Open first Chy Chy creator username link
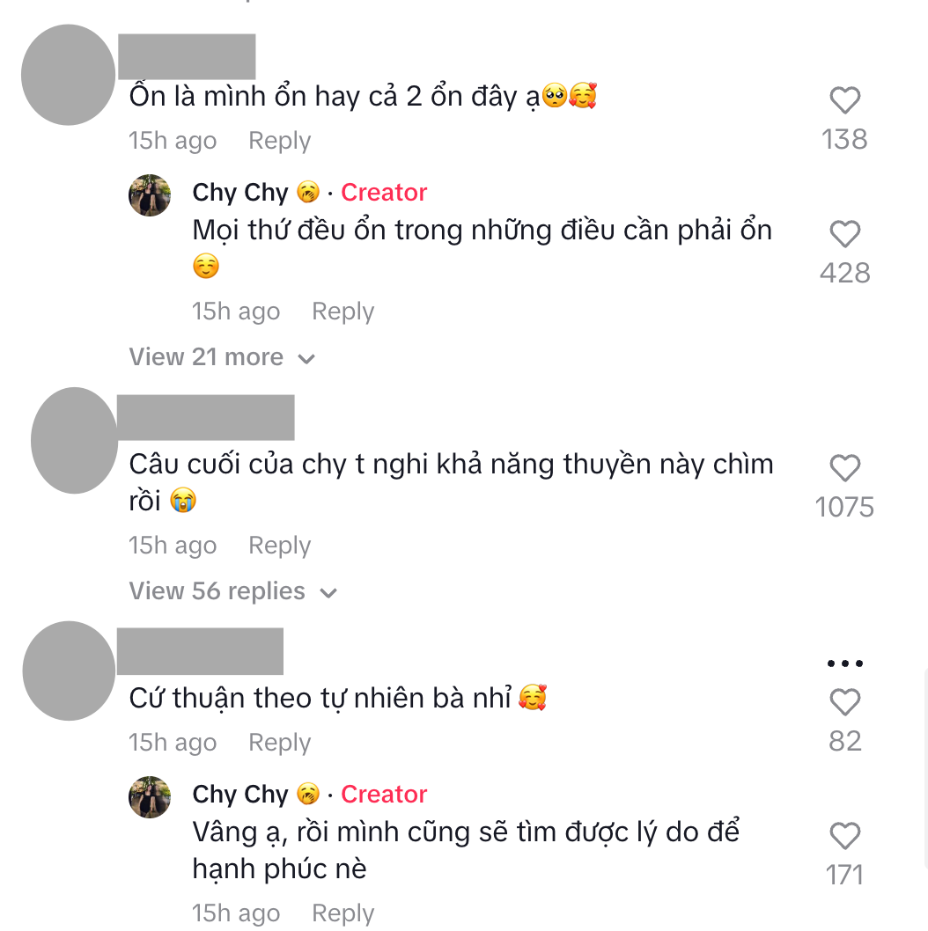 [240, 193]
